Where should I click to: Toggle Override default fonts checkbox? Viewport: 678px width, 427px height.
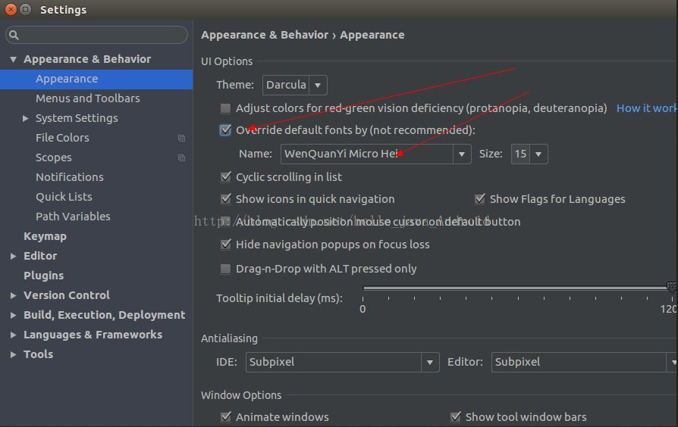(x=225, y=130)
